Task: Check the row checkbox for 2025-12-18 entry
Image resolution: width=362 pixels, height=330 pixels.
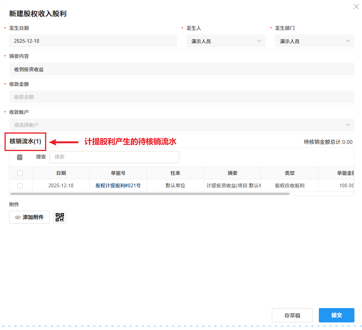Action: [x=21, y=185]
